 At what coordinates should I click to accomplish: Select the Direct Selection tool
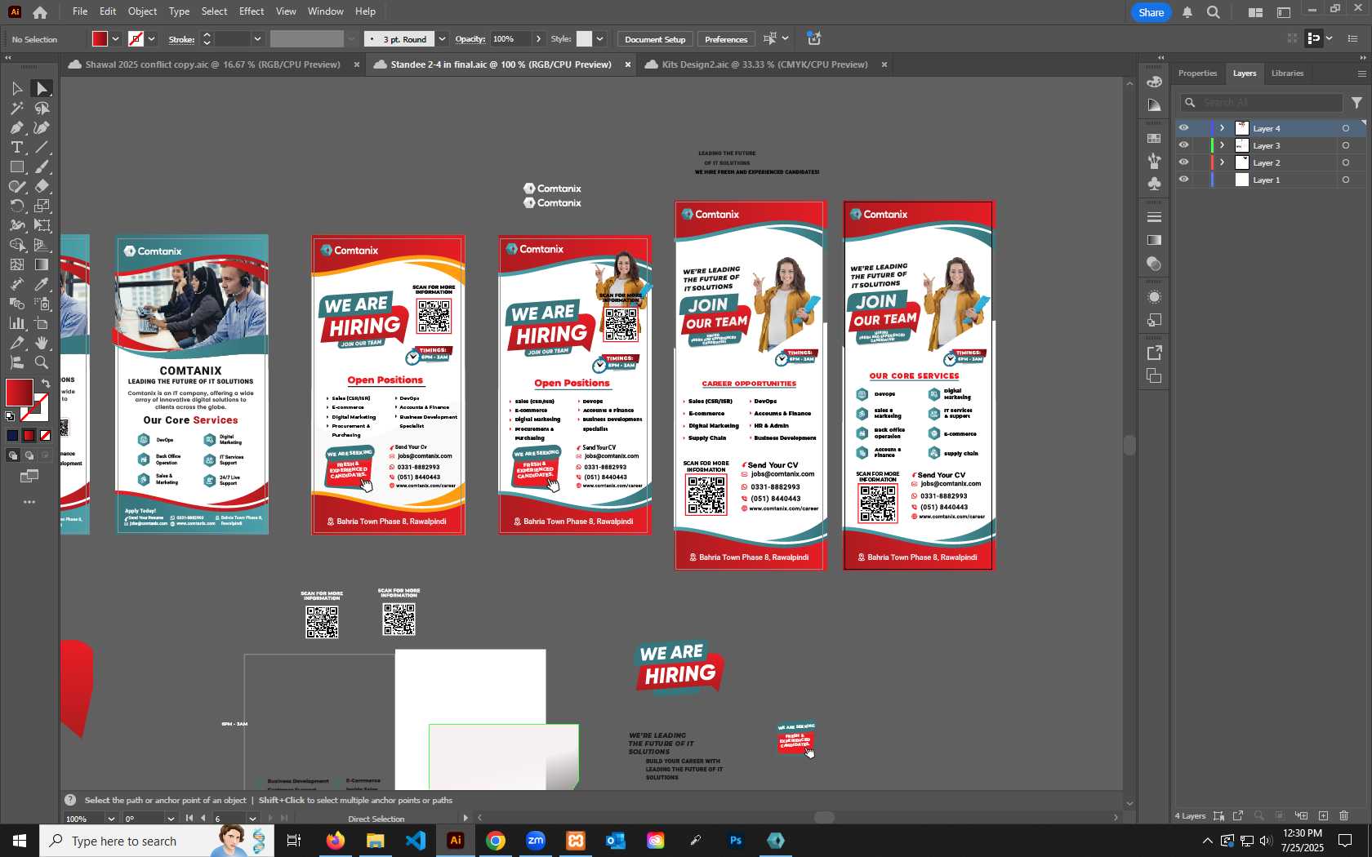(x=42, y=88)
